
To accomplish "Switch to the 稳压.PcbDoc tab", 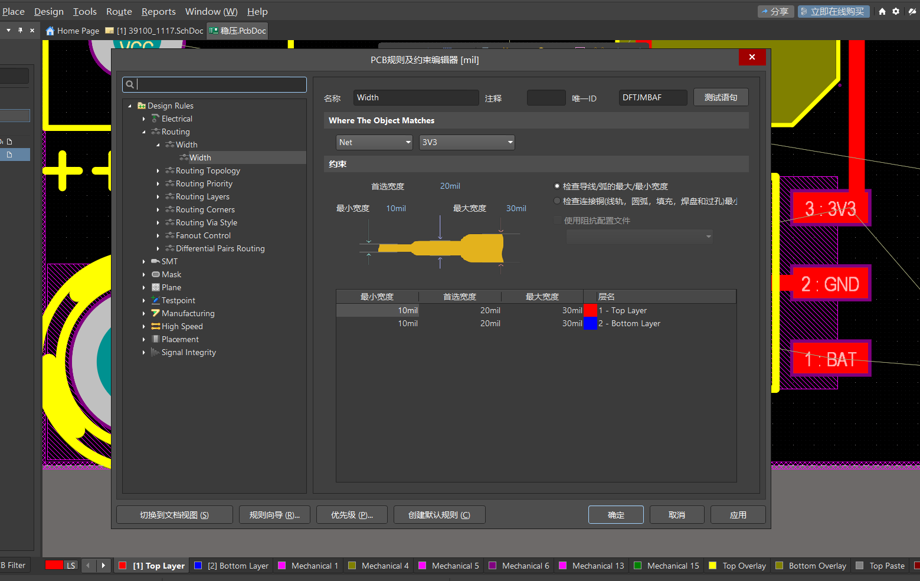I will coord(237,30).
